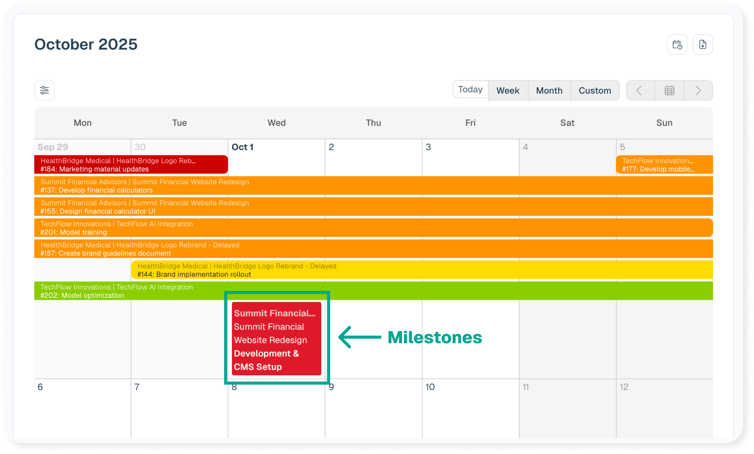This screenshot has height=454, width=754.
Task: Open the Development & CMS Setup milestone
Action: [276, 339]
